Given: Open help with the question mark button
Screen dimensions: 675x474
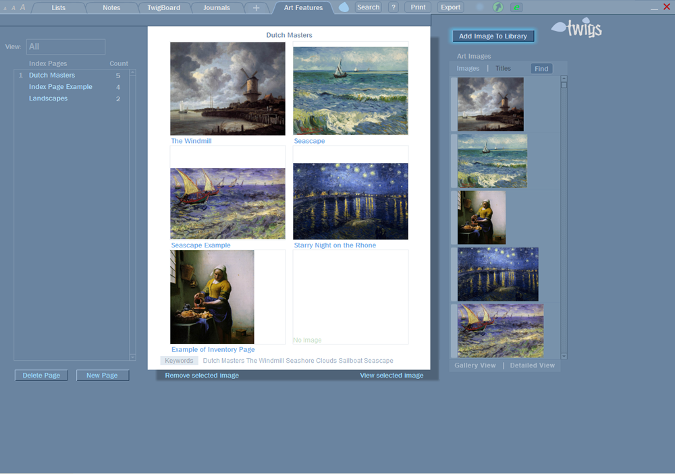Looking at the screenshot, I should [394, 7].
